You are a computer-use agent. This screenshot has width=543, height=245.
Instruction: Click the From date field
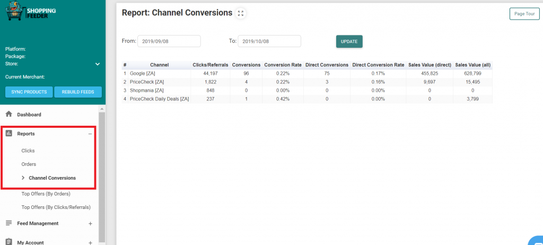point(169,41)
